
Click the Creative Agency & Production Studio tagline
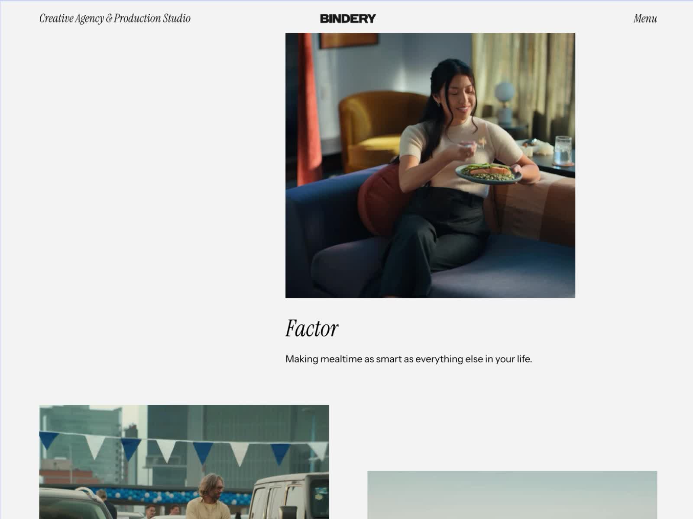tap(115, 19)
